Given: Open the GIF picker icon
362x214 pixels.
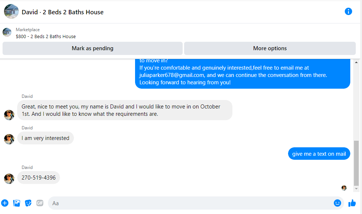Looking at the screenshot, I should coord(40,203).
